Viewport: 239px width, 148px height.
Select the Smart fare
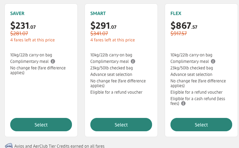click(x=121, y=125)
